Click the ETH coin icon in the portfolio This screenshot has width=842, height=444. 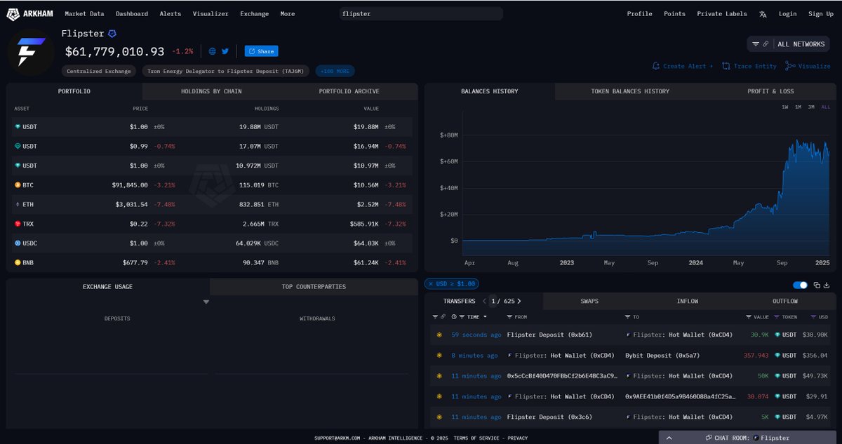click(x=18, y=204)
